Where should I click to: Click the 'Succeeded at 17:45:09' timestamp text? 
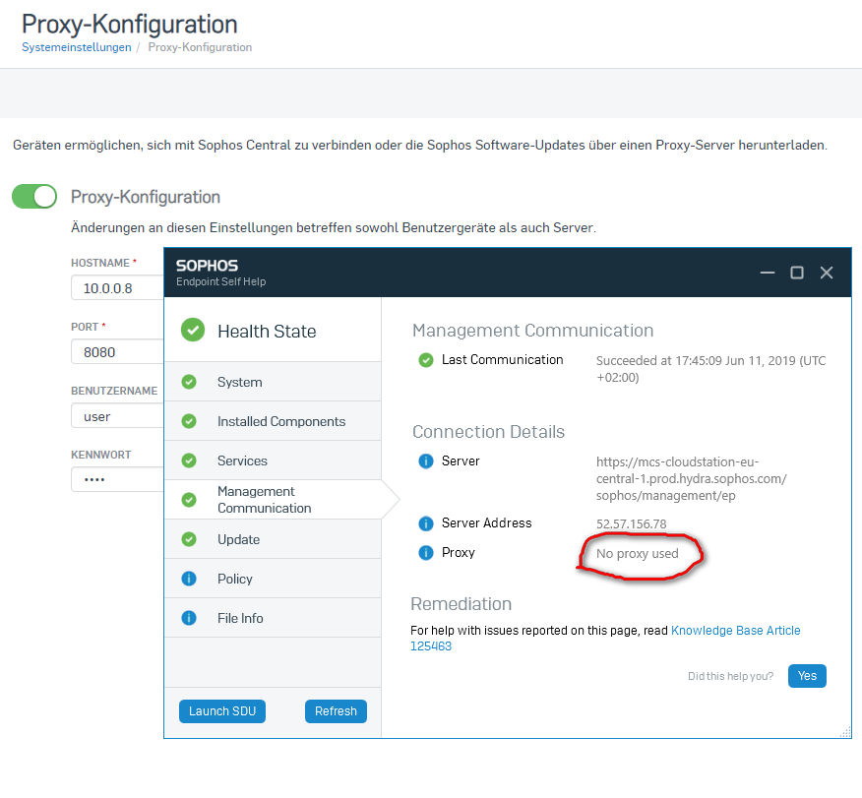click(x=710, y=369)
